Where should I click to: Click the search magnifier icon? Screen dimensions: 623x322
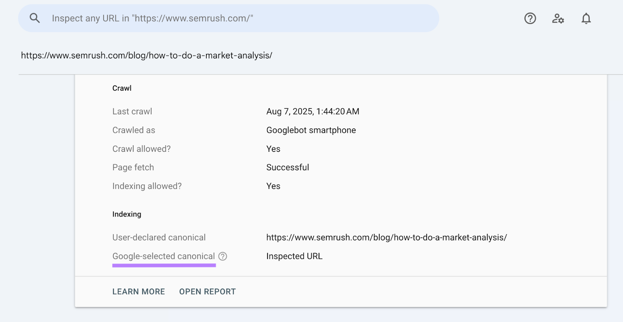coord(35,18)
